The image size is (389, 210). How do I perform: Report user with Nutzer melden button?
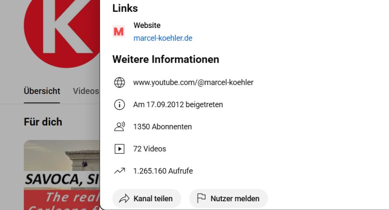(x=229, y=199)
